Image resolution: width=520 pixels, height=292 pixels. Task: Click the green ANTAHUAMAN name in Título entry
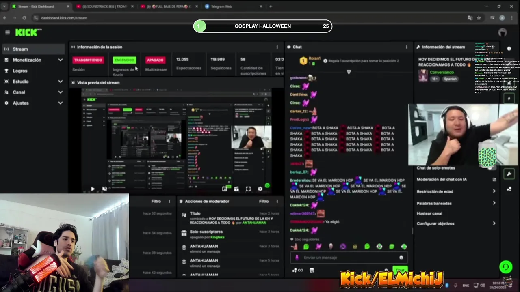(254, 223)
